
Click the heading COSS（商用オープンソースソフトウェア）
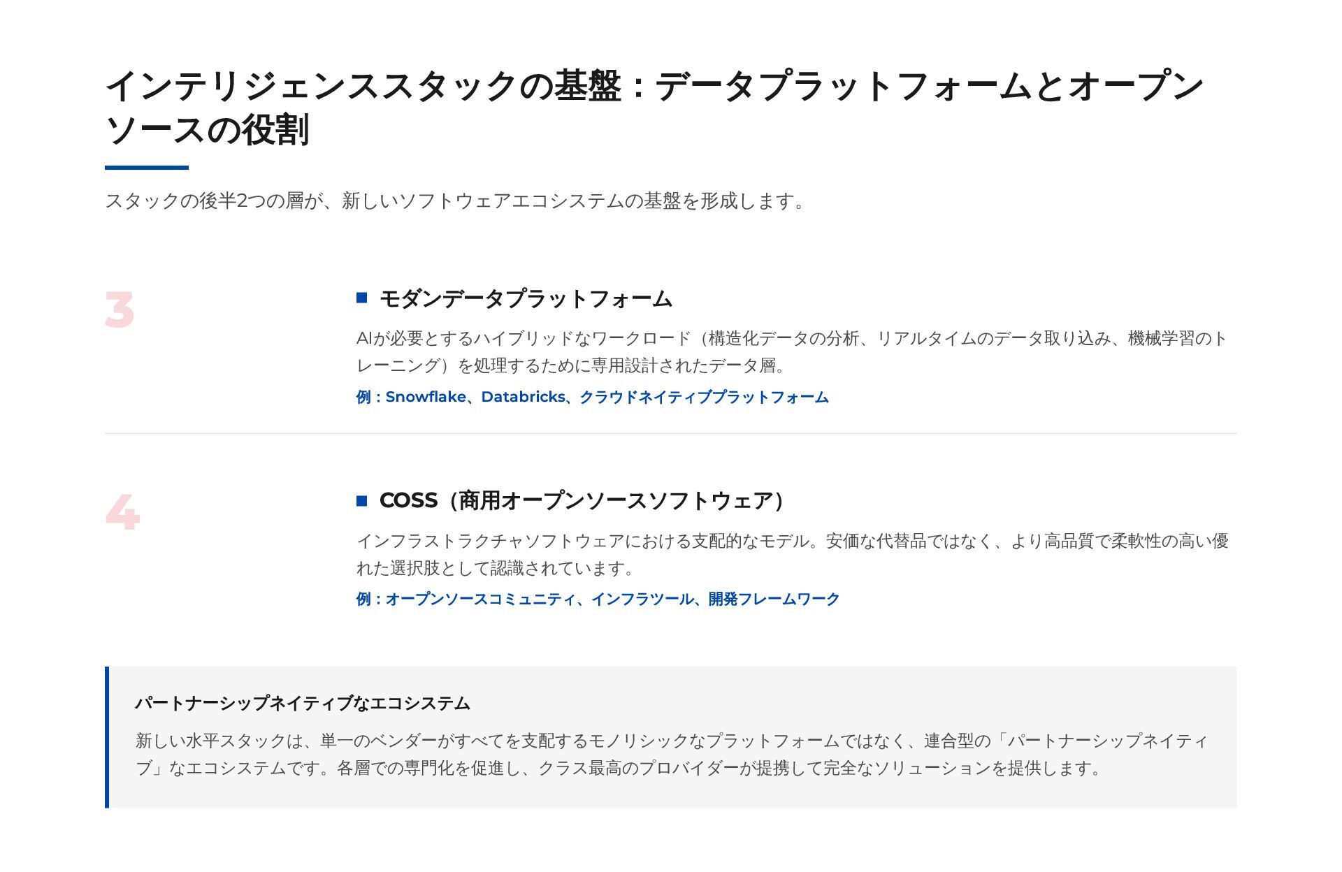pyautogui.click(x=582, y=501)
